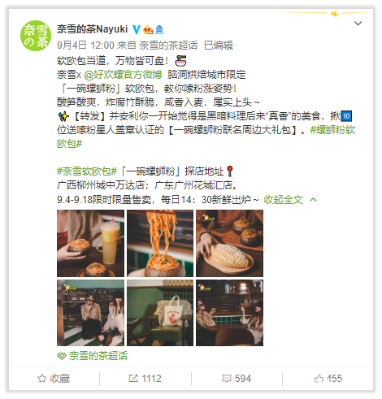View the bread bowl with orange drink photo

click(90, 243)
